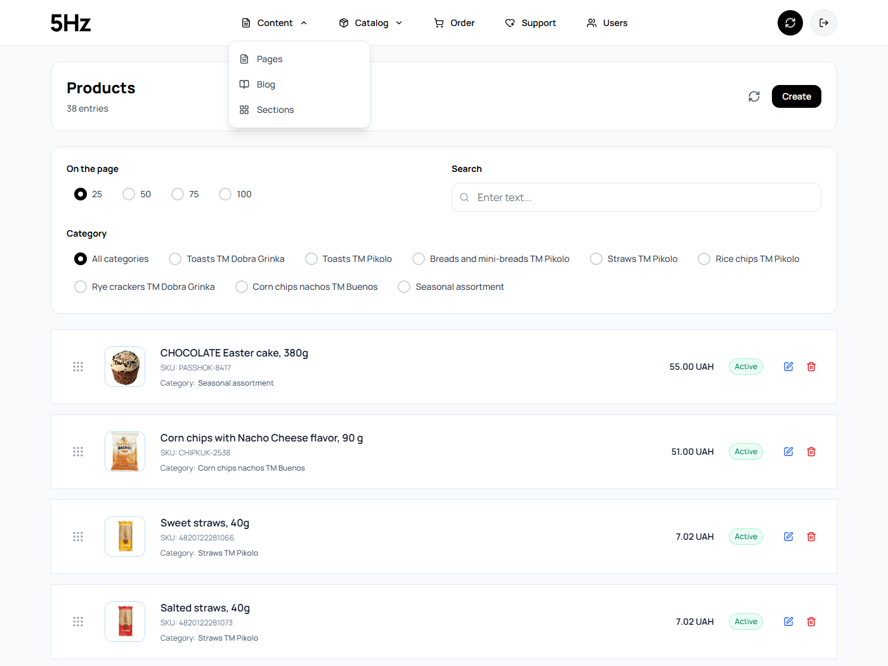The image size is (888, 666).
Task: Delete the Salted straws product
Action: 811,622
